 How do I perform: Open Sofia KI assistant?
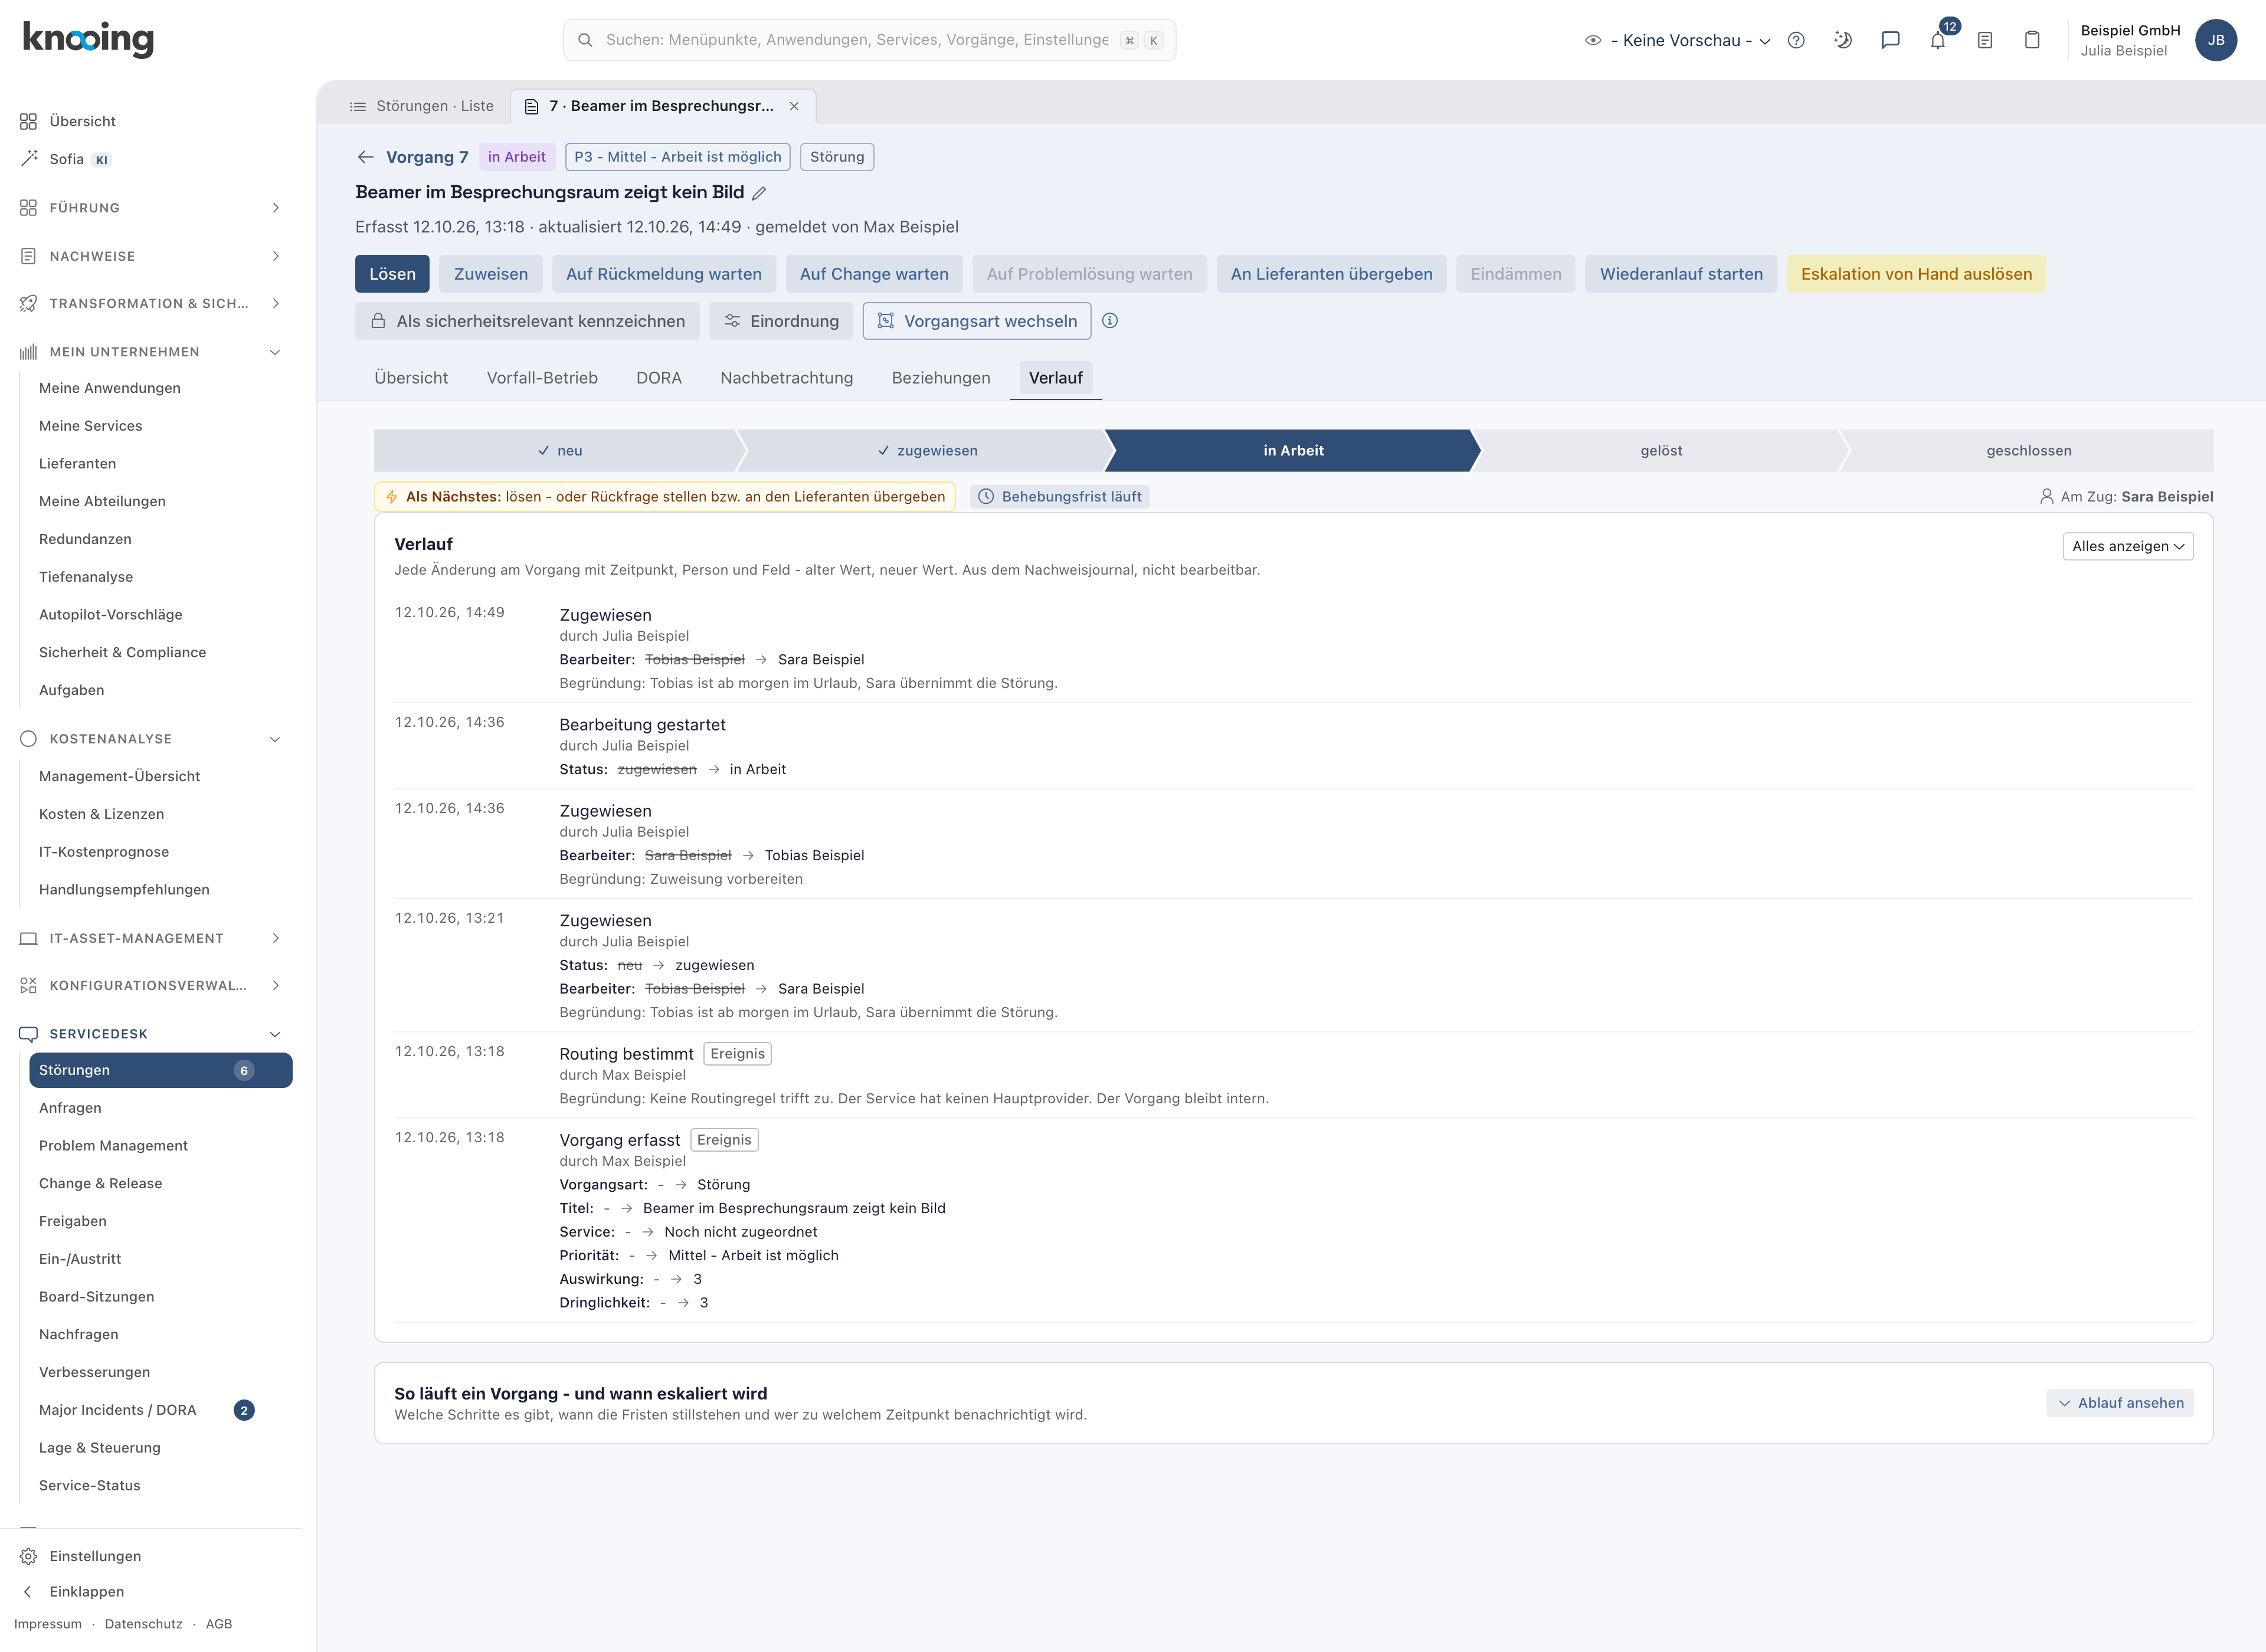[66, 159]
